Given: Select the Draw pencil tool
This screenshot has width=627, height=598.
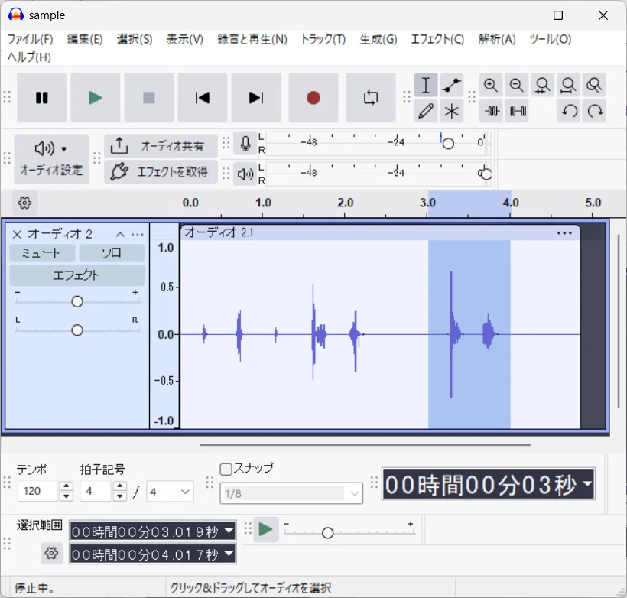Looking at the screenshot, I should point(426,111).
